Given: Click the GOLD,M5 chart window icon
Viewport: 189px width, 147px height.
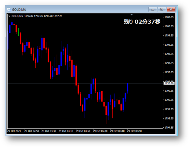Looking at the screenshot, I should pyautogui.click(x=9, y=9).
